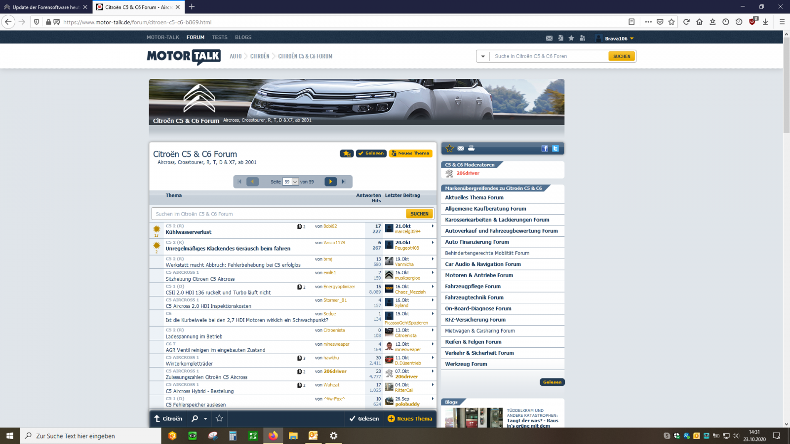Expand last post arrow in the 26.Sep row
Viewport: 790px width, 444px height.
click(x=433, y=399)
